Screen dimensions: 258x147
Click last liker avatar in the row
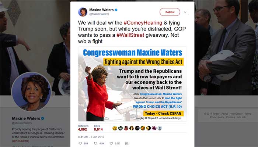[160, 128]
